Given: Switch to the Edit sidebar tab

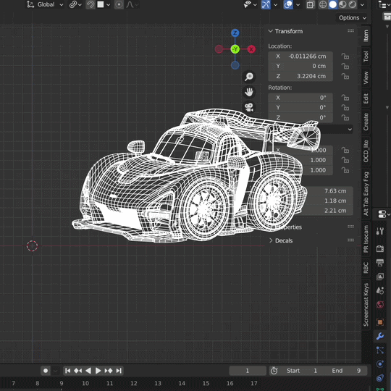Looking at the screenshot, I should pyautogui.click(x=366, y=98).
